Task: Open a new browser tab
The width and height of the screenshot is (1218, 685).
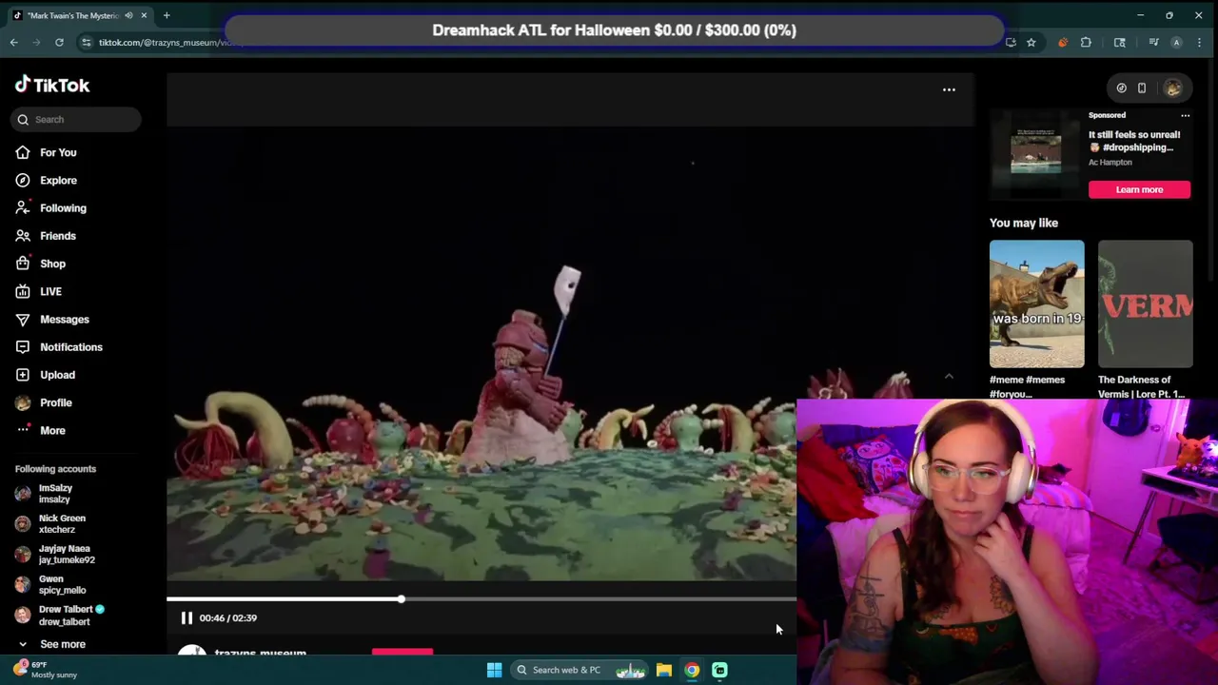Action: click(167, 15)
